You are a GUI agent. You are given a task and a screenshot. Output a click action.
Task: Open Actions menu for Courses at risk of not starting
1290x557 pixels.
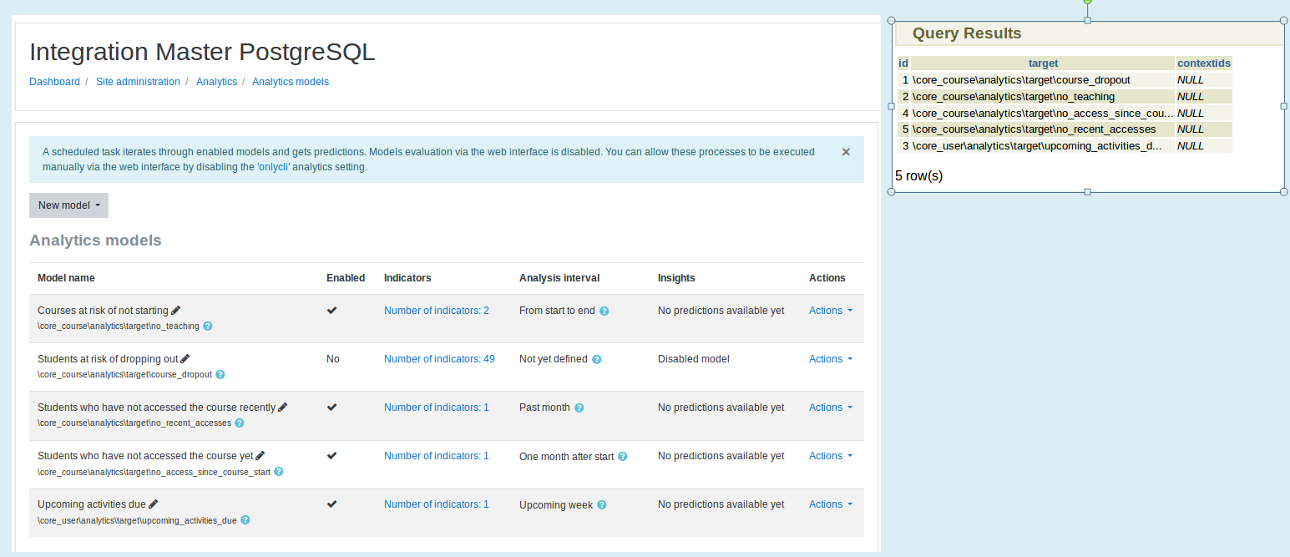[831, 311]
